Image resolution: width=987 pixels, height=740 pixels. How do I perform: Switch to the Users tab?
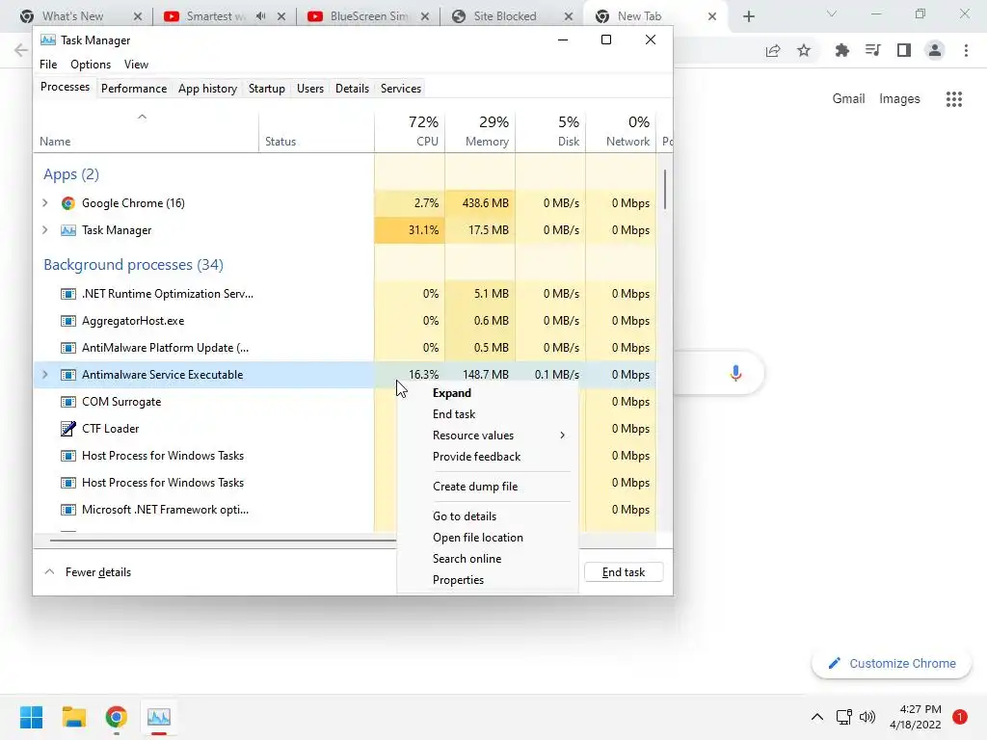tap(310, 89)
